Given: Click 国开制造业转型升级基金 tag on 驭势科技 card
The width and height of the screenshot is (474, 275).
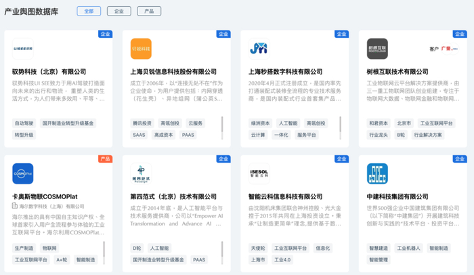Looking at the screenshot, I should (x=68, y=123).
